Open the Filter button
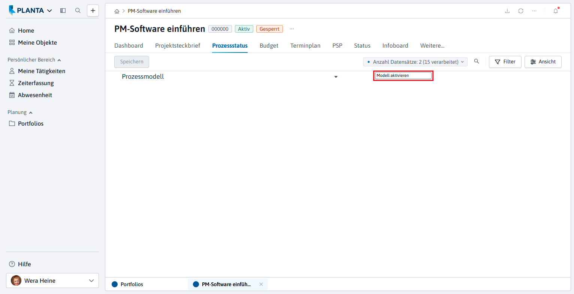The height and width of the screenshot is (294, 574). (x=505, y=62)
